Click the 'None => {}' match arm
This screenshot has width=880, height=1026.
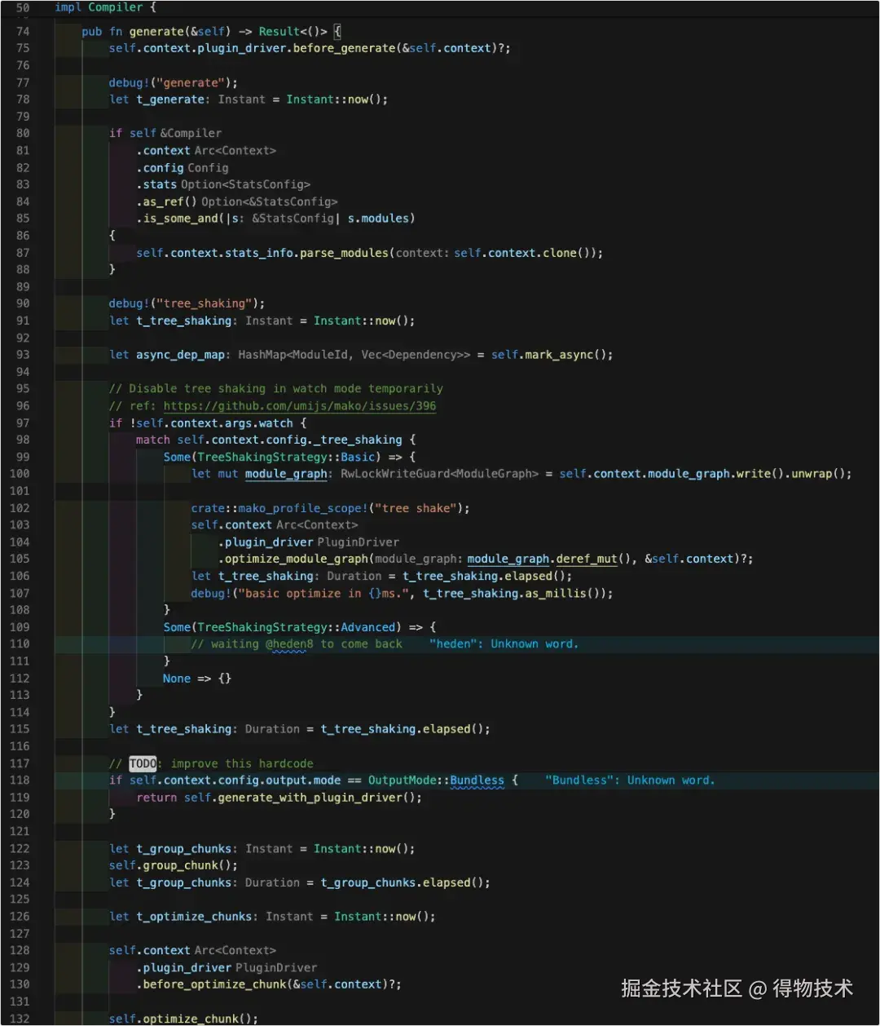coord(197,679)
